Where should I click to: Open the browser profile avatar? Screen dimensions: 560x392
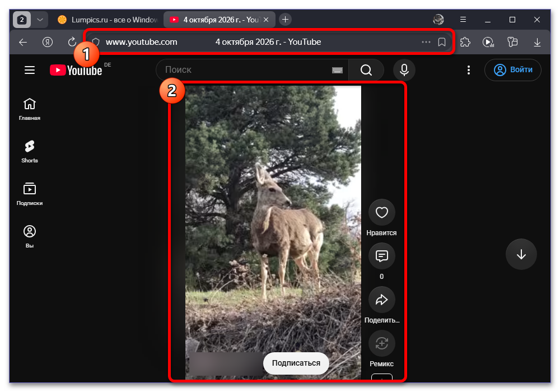click(x=438, y=20)
